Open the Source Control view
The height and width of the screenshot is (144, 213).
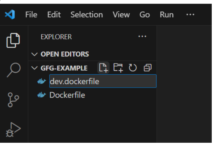pos(13,100)
